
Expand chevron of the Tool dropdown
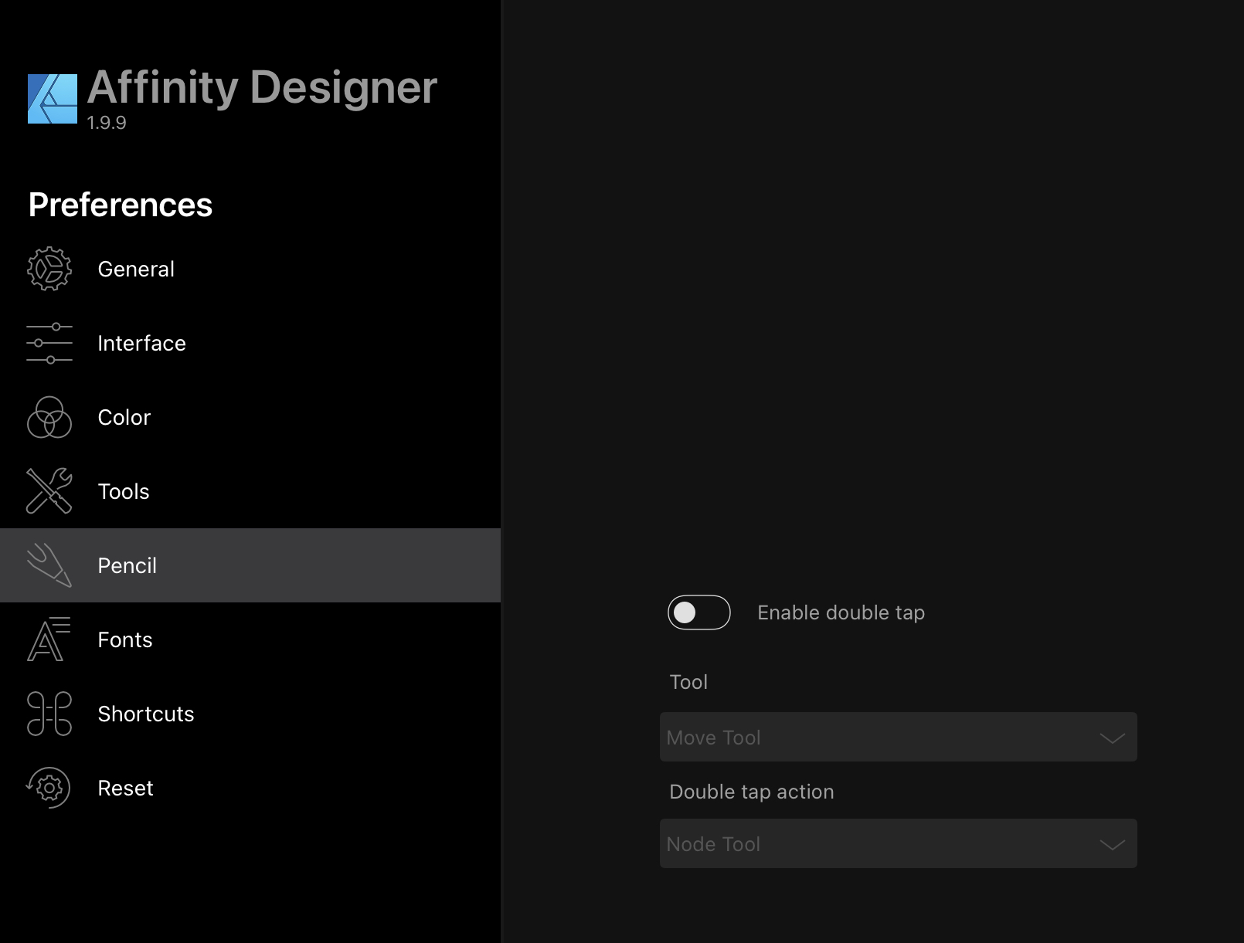click(1113, 738)
